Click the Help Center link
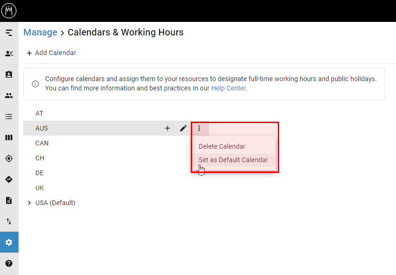Viewport: 396px width, 275px height. point(228,88)
